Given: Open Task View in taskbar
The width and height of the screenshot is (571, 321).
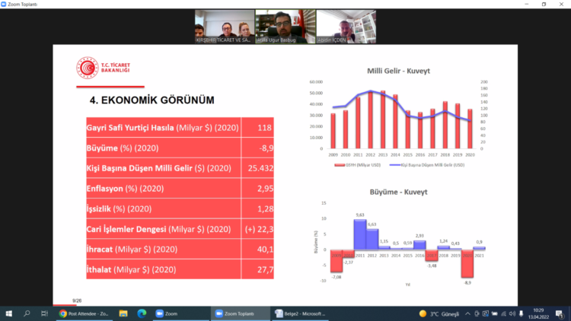Looking at the screenshot, I should click(x=44, y=313).
